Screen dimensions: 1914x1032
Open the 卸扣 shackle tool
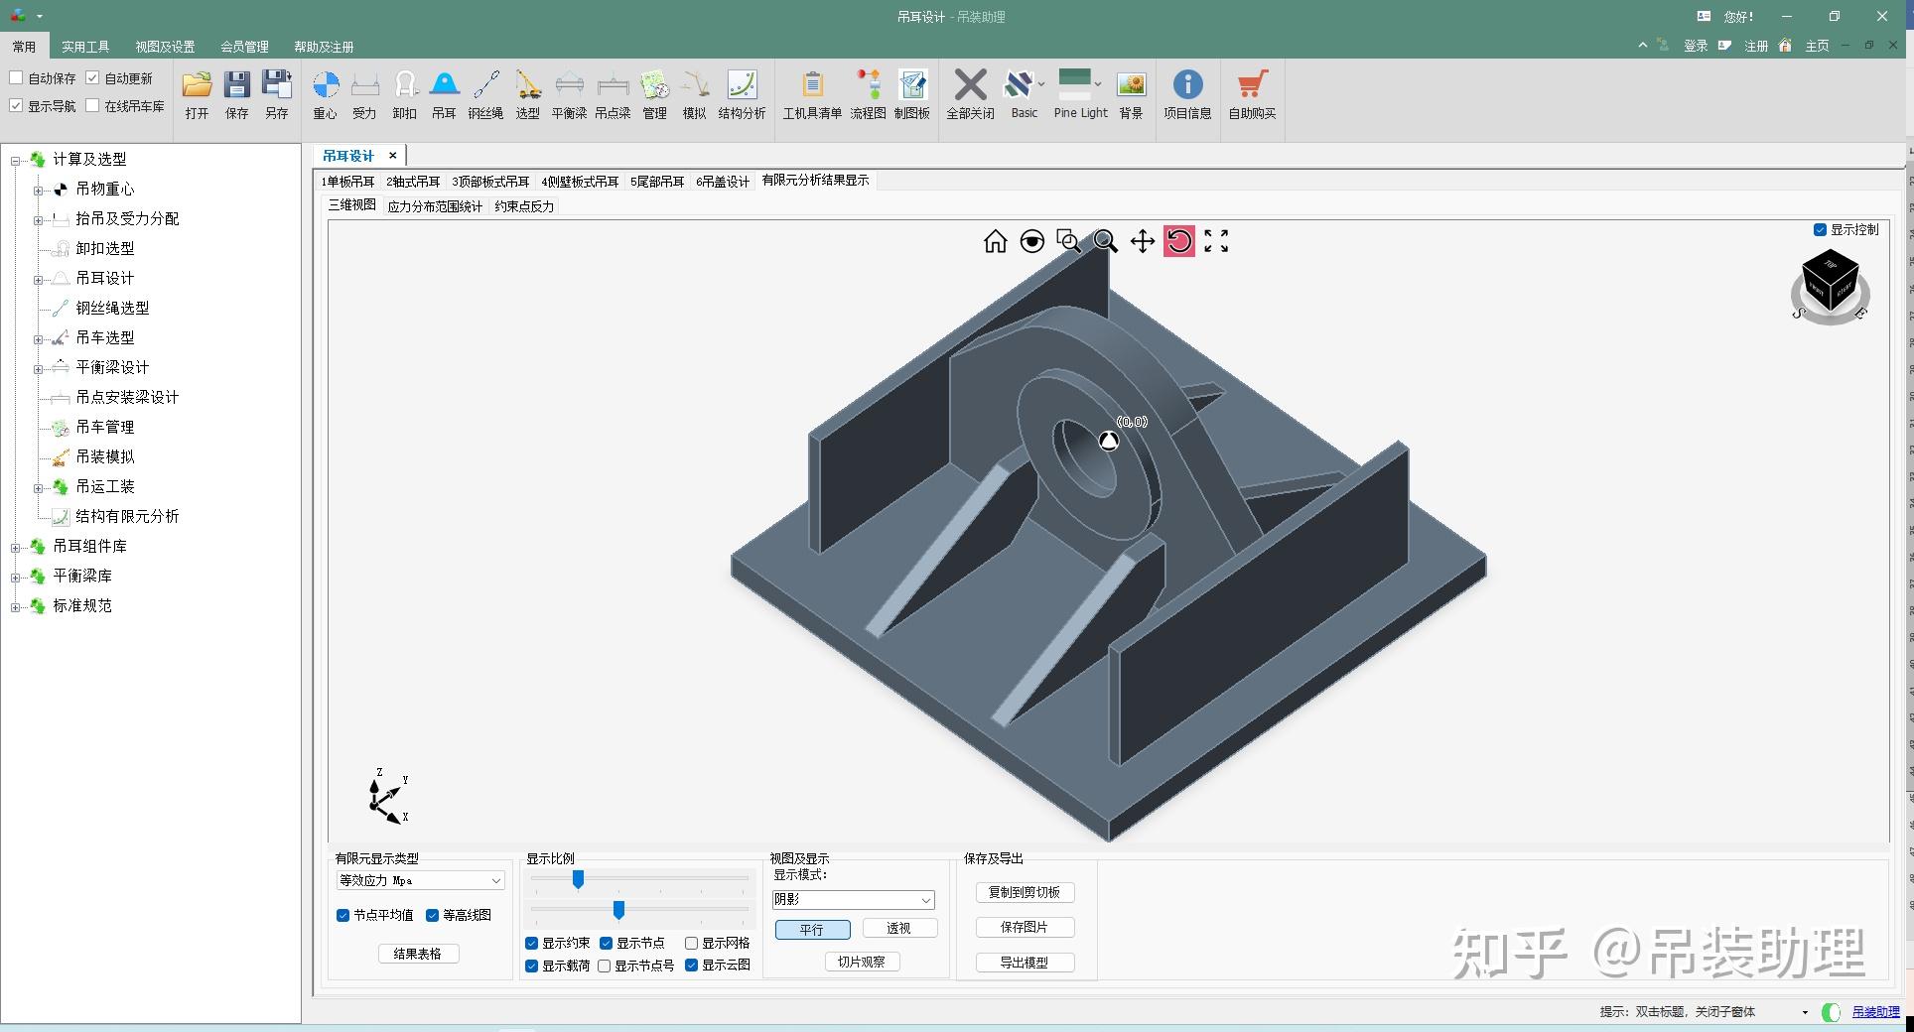pos(404,95)
